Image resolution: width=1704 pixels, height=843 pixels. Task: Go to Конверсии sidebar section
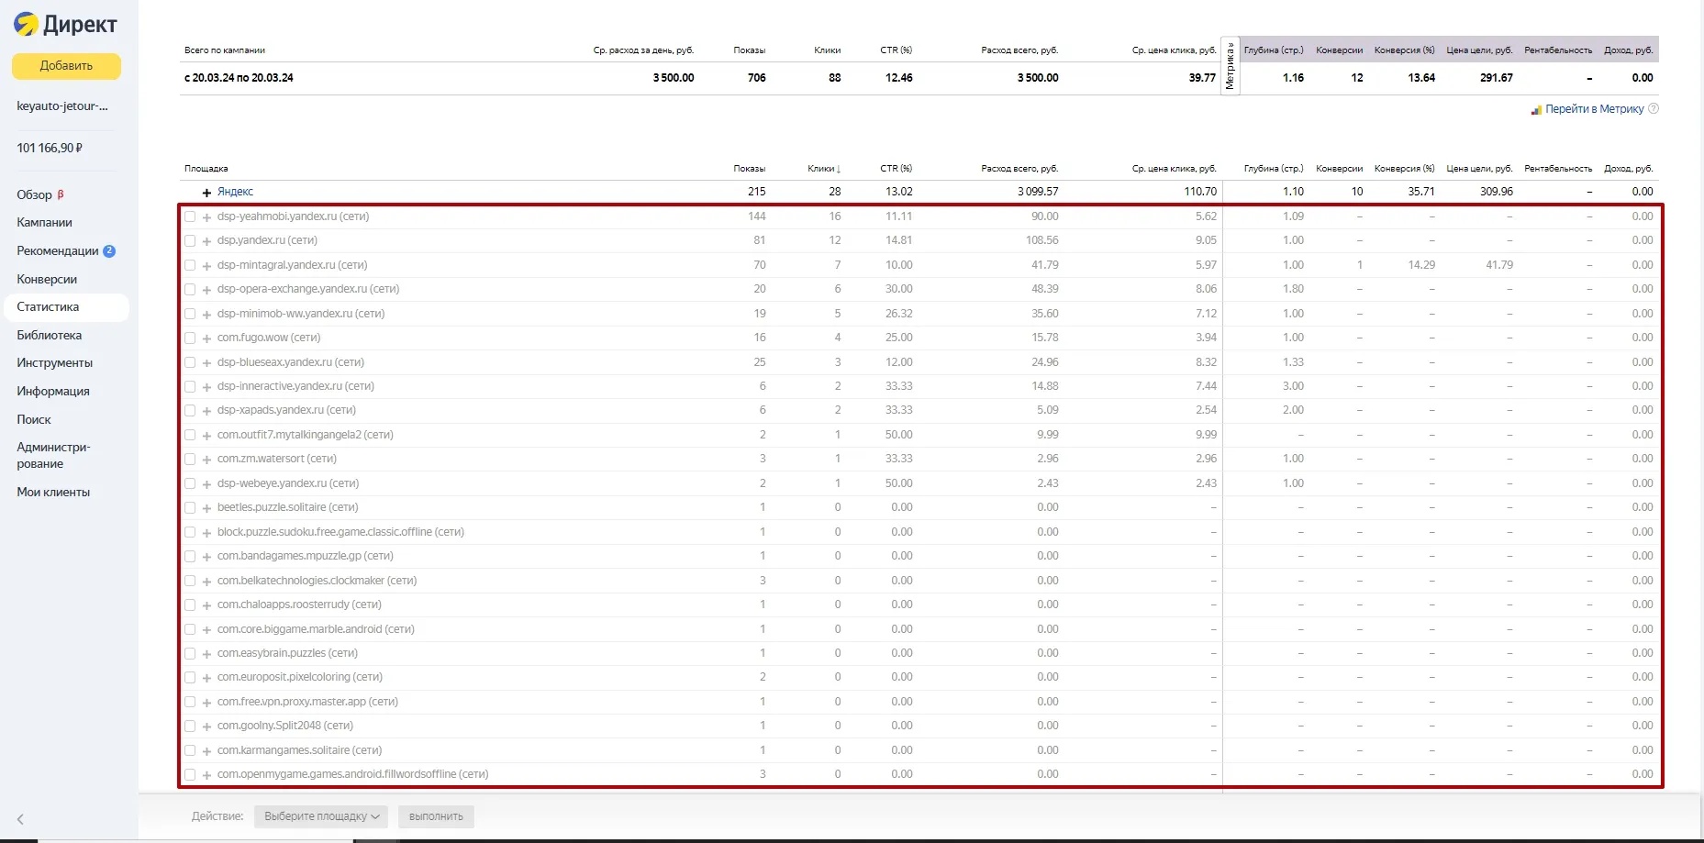tap(47, 280)
